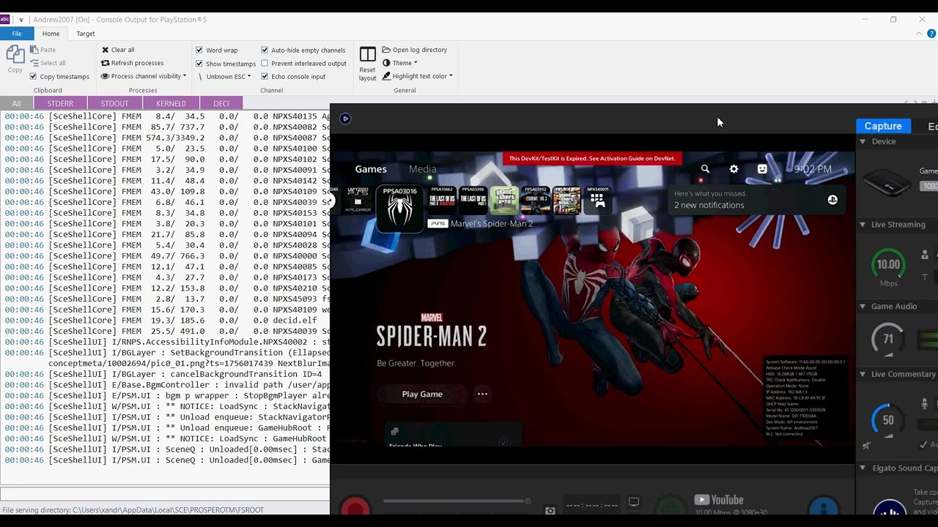The height and width of the screenshot is (527, 938).
Task: Open Process channel visibility dropdown
Action: tap(144, 76)
